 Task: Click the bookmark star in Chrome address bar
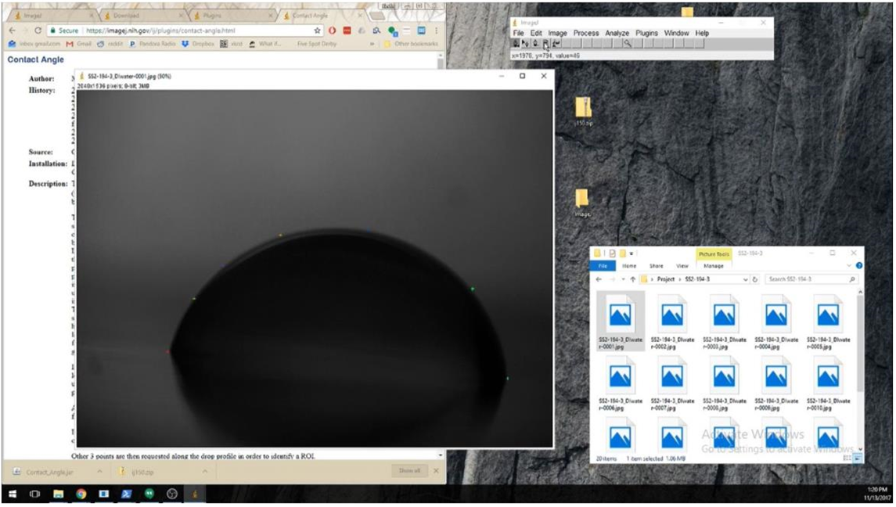(317, 31)
